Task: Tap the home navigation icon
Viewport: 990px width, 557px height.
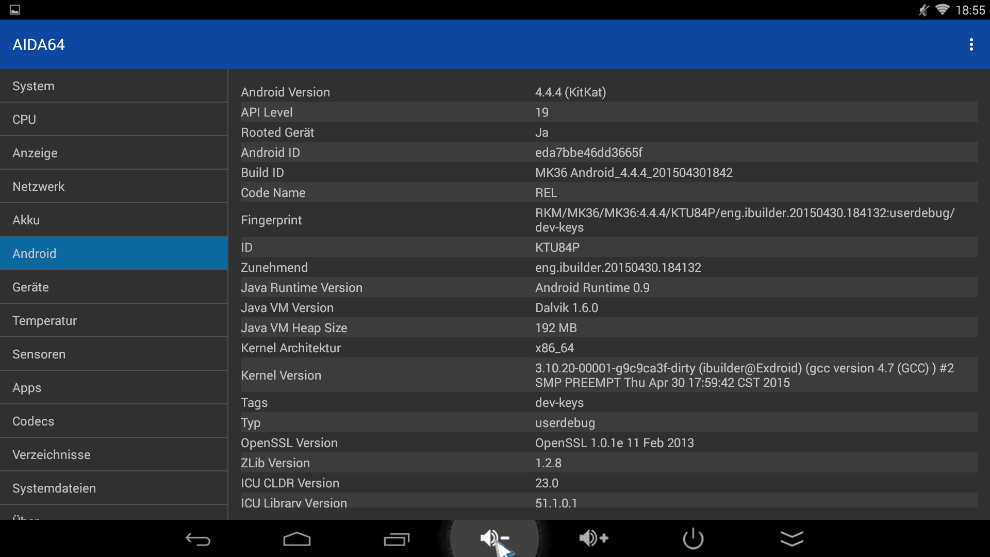Action: [297, 539]
